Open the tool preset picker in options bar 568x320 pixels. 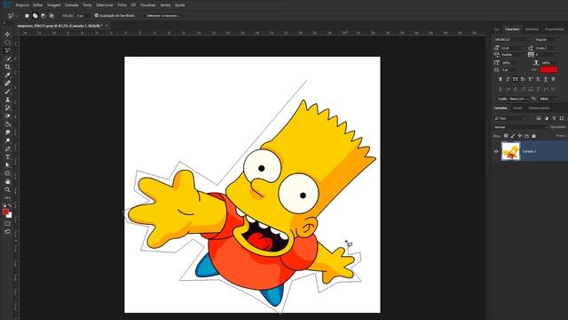pos(12,16)
